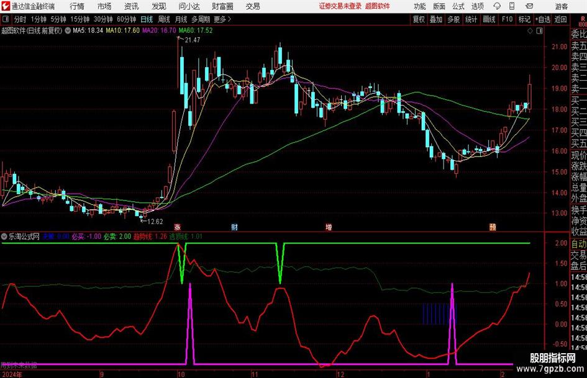Image resolution: width=587 pixels, height=378 pixels.
Task: Click the MA10: 17.60 value label
Action: pos(123,30)
